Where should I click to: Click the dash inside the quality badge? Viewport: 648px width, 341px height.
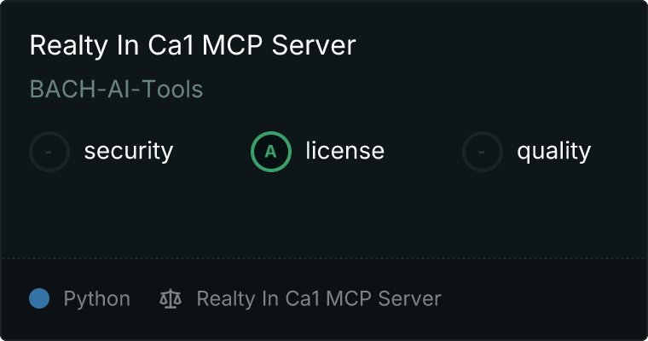(x=482, y=152)
